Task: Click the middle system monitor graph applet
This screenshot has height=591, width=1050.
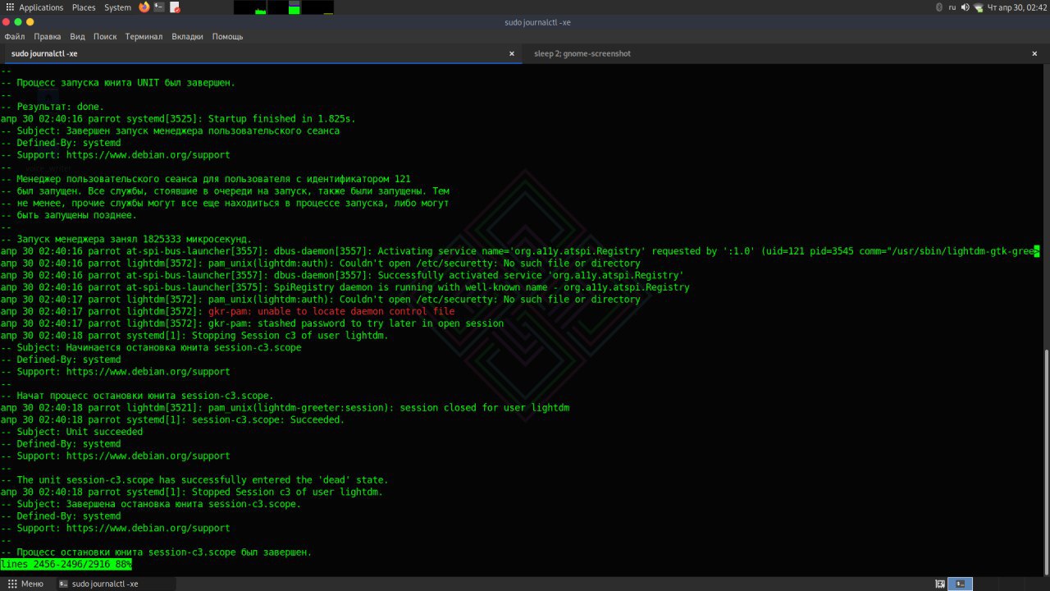Action: click(284, 7)
